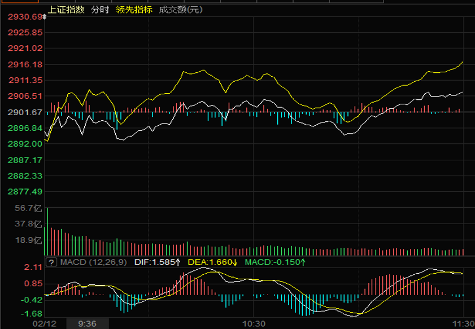Toggle the 领先指标 leading indicator line
The height and width of the screenshot is (329, 475).
(134, 10)
